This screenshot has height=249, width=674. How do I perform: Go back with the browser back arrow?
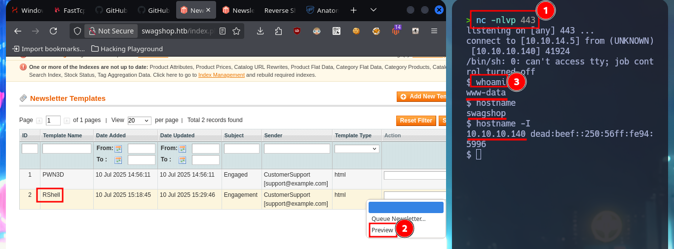point(18,31)
